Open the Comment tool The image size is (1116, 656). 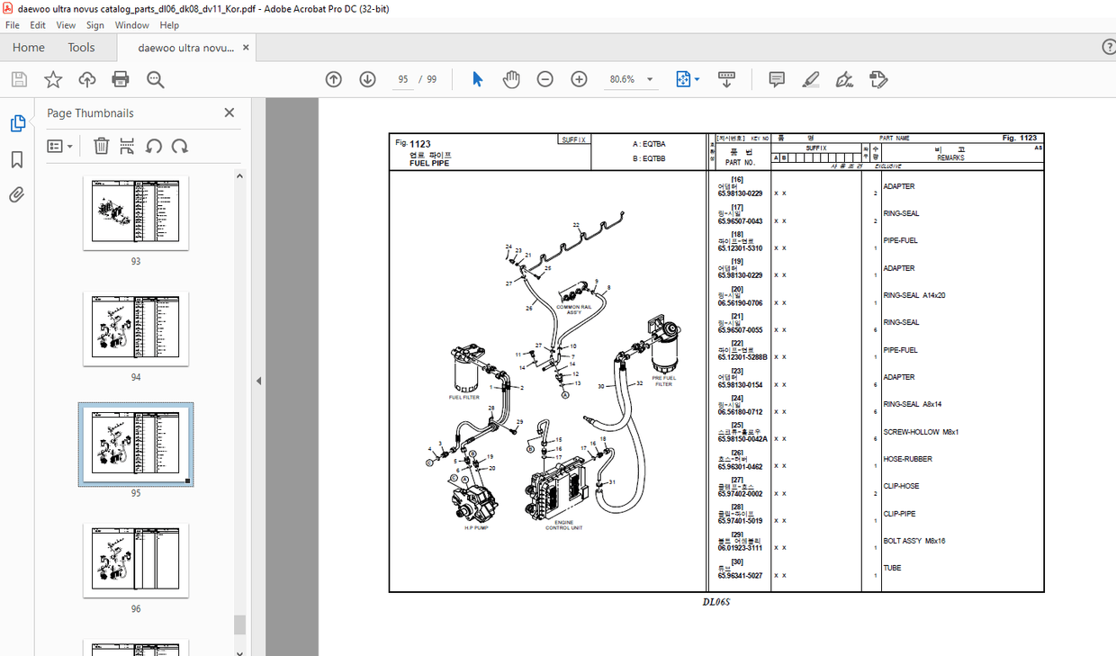coord(776,79)
